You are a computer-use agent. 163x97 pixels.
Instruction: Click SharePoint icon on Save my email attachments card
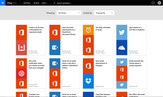tap(55, 48)
